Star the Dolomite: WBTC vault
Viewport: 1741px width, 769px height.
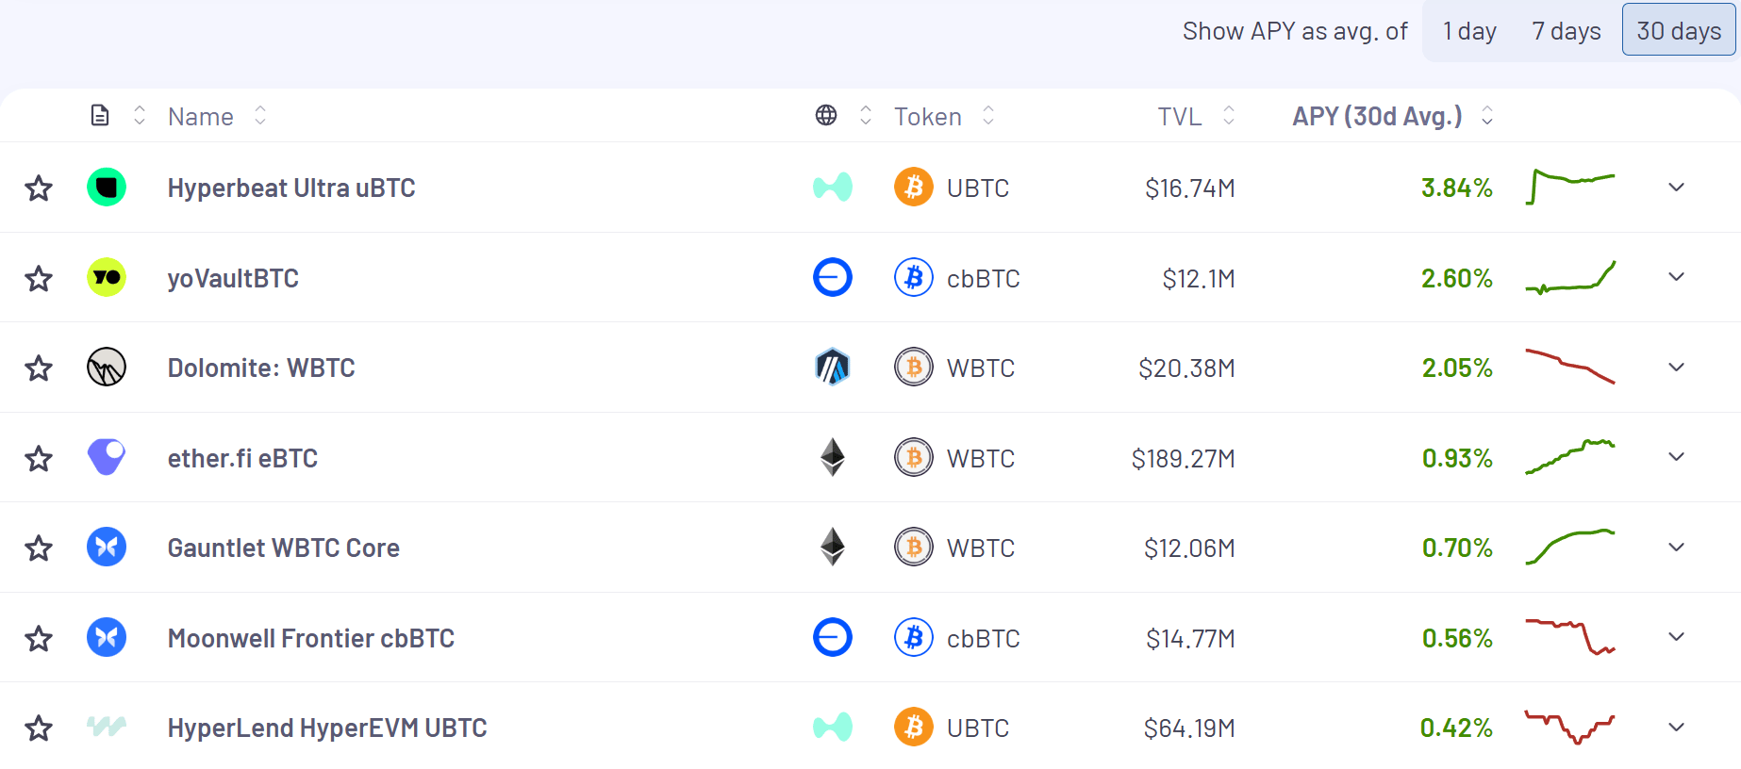39,368
